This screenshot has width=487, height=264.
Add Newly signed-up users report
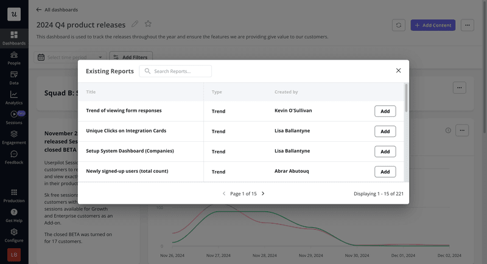click(385, 172)
